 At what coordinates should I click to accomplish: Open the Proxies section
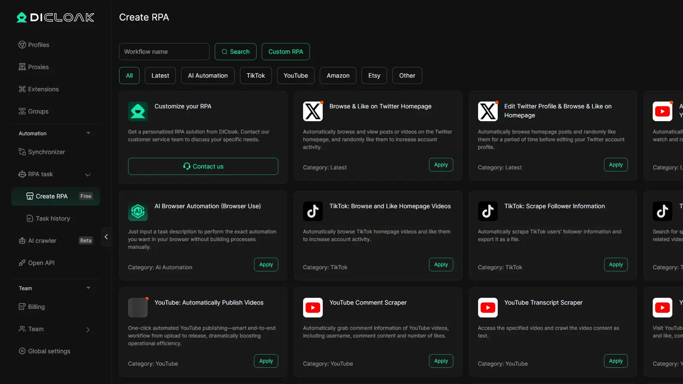pos(38,67)
